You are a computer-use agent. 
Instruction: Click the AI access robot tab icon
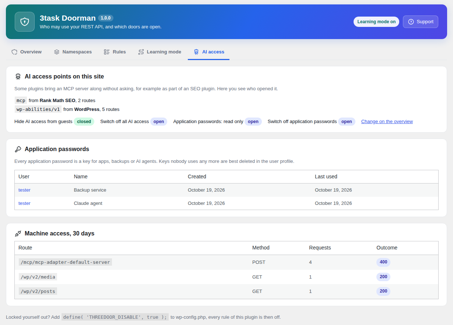coord(196,52)
